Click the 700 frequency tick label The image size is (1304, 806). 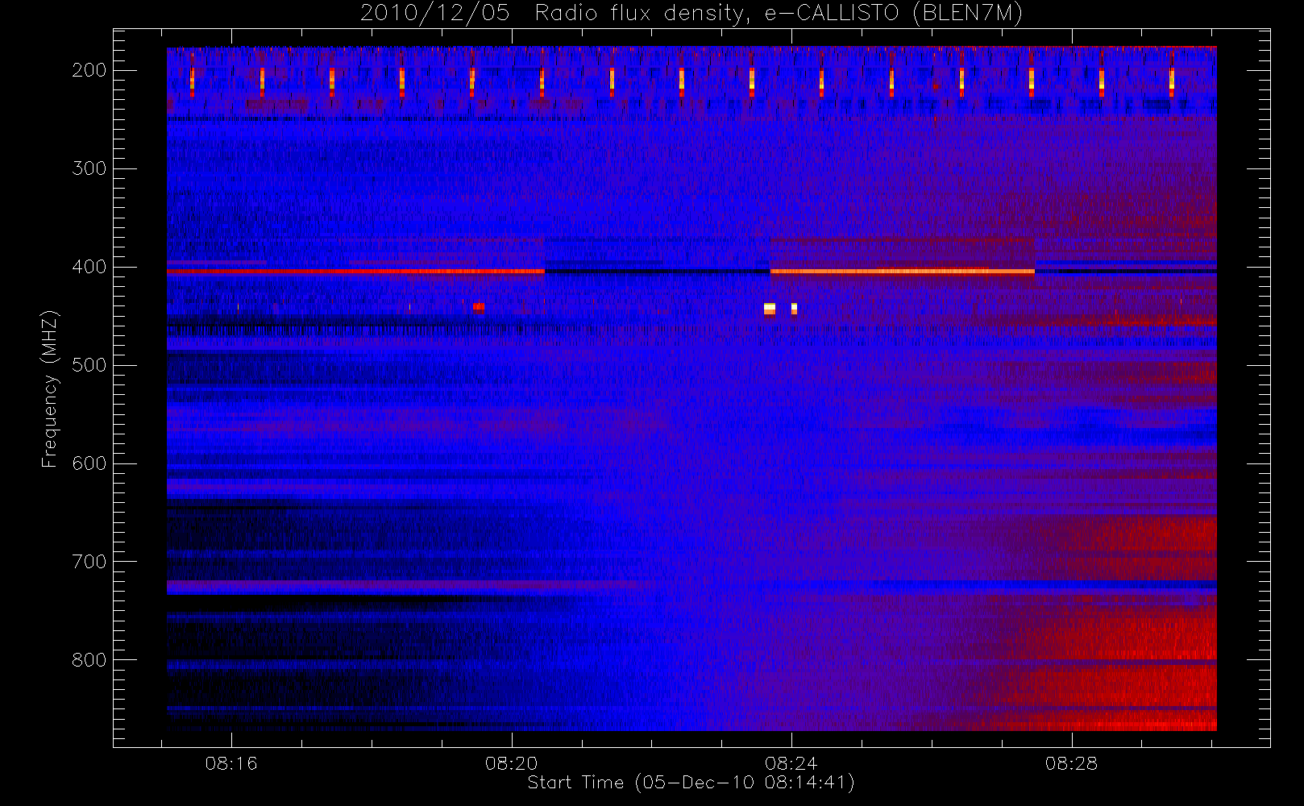tap(89, 562)
